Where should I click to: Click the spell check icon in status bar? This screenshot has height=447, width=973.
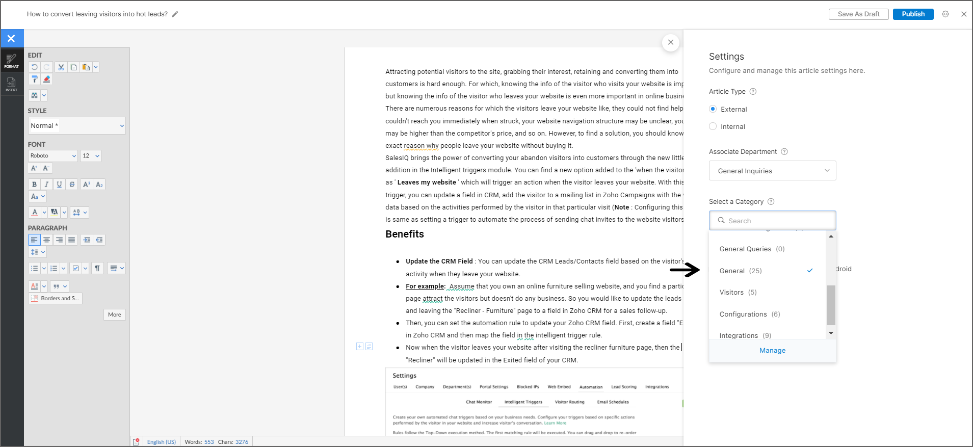pyautogui.click(x=136, y=442)
